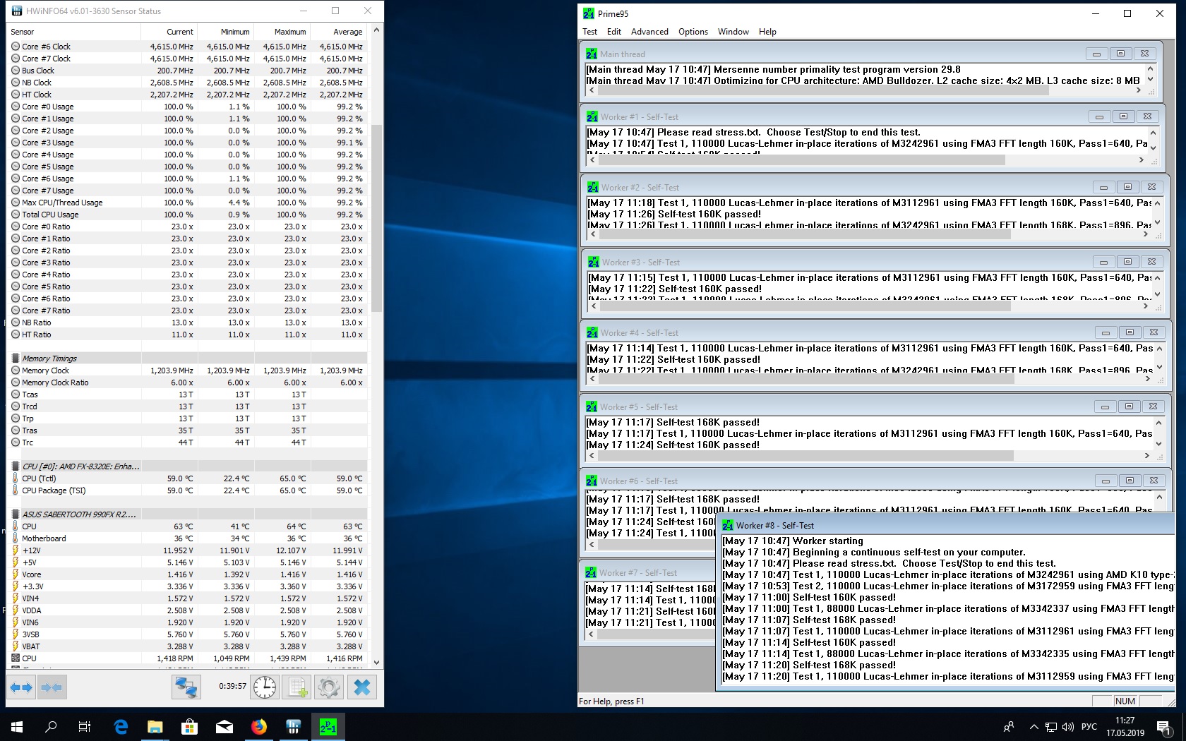The height and width of the screenshot is (741, 1186).
Task: Select the Vcore sensor row
Action: point(32,574)
